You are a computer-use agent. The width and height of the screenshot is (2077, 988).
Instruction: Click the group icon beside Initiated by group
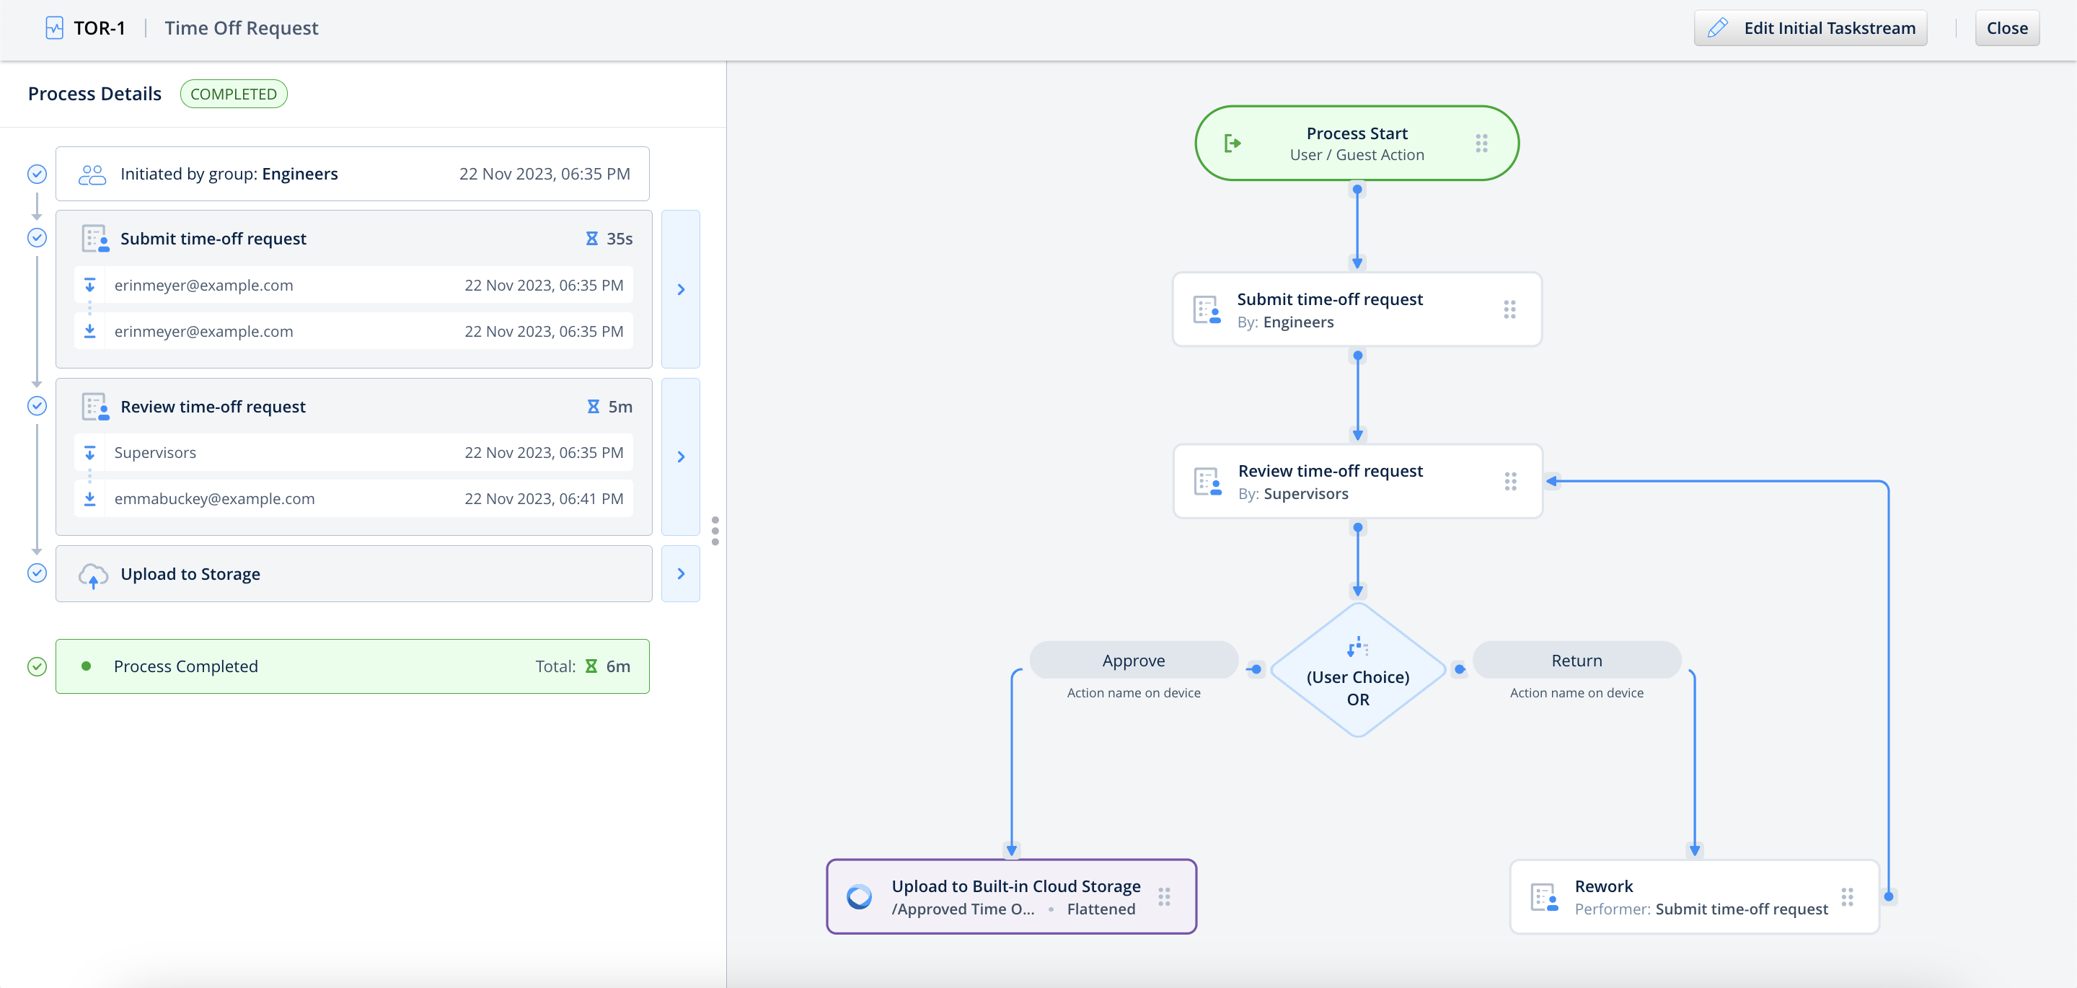[92, 175]
